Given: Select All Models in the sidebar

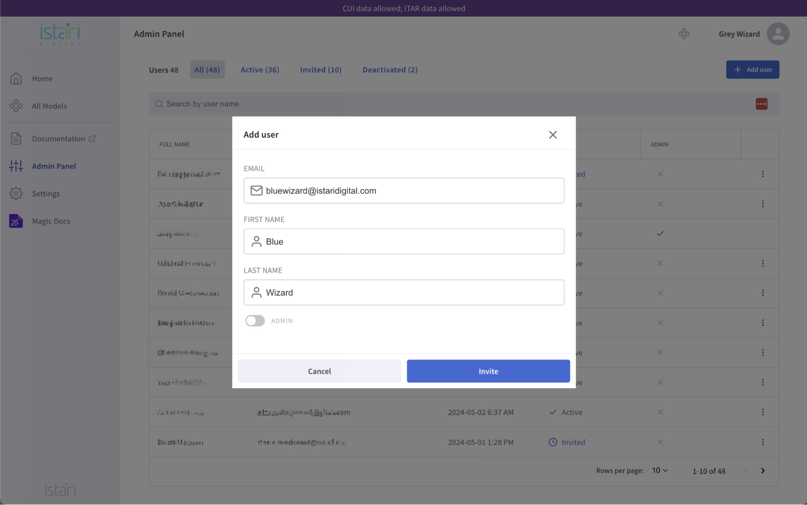Looking at the screenshot, I should (49, 106).
